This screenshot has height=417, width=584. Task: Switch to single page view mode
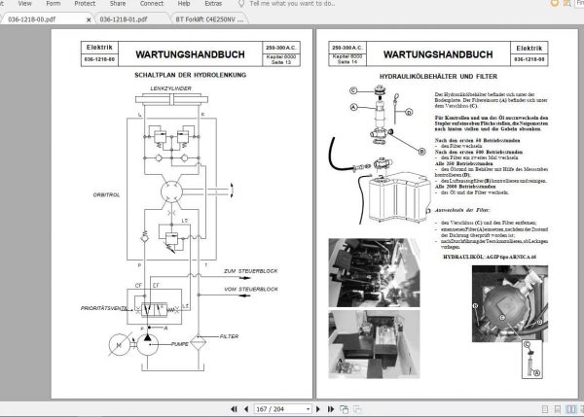545,409
